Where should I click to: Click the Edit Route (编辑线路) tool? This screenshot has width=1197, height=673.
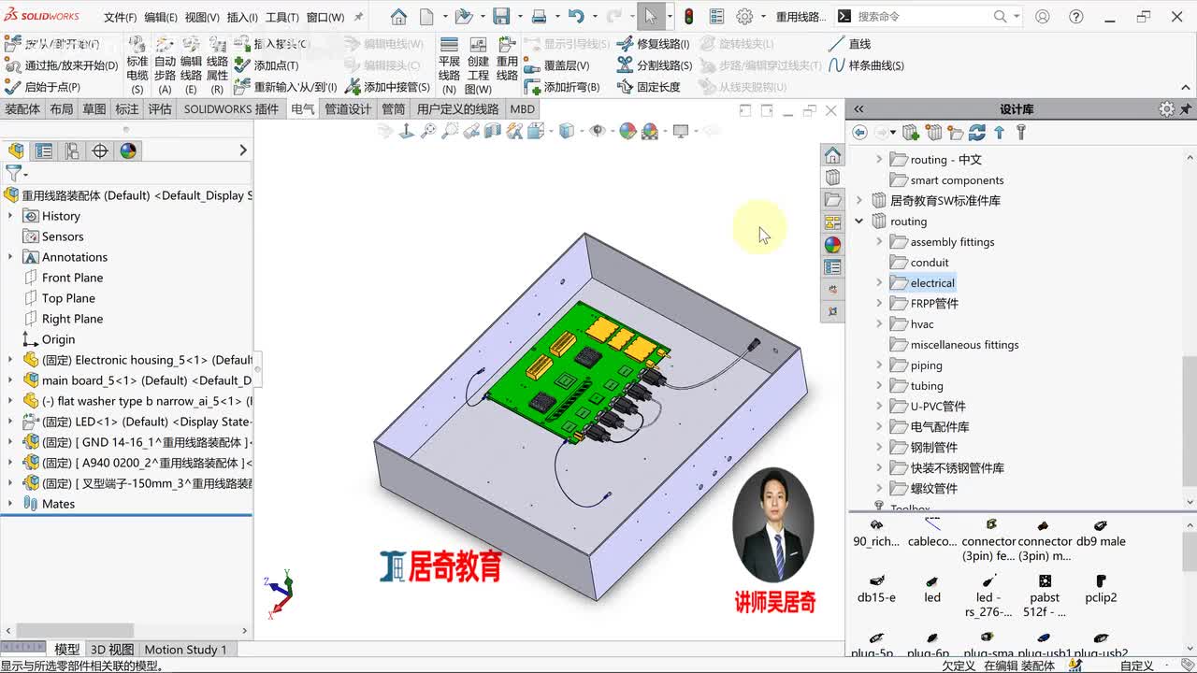pos(191,65)
